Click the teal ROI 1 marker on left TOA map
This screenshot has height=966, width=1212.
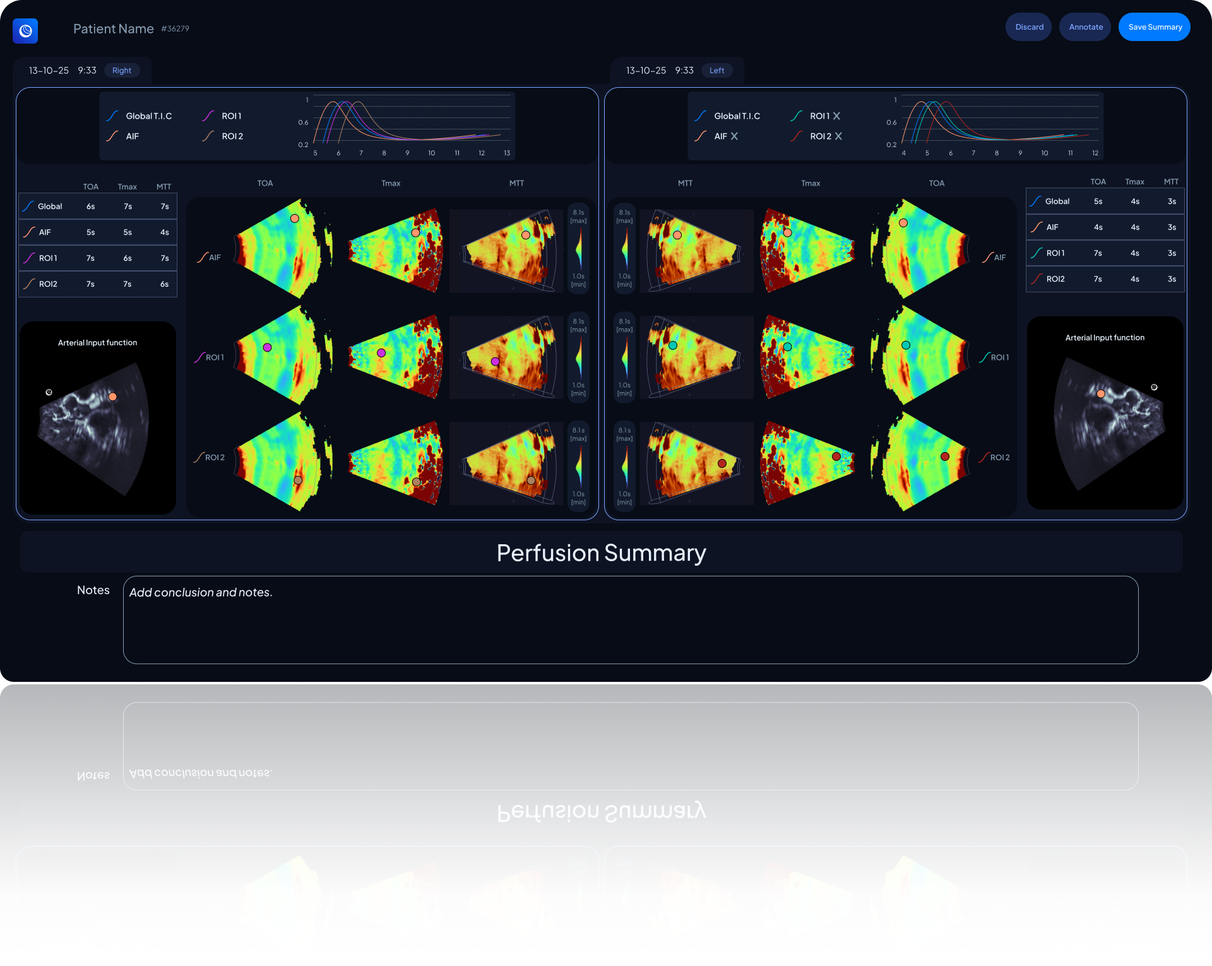906,345
